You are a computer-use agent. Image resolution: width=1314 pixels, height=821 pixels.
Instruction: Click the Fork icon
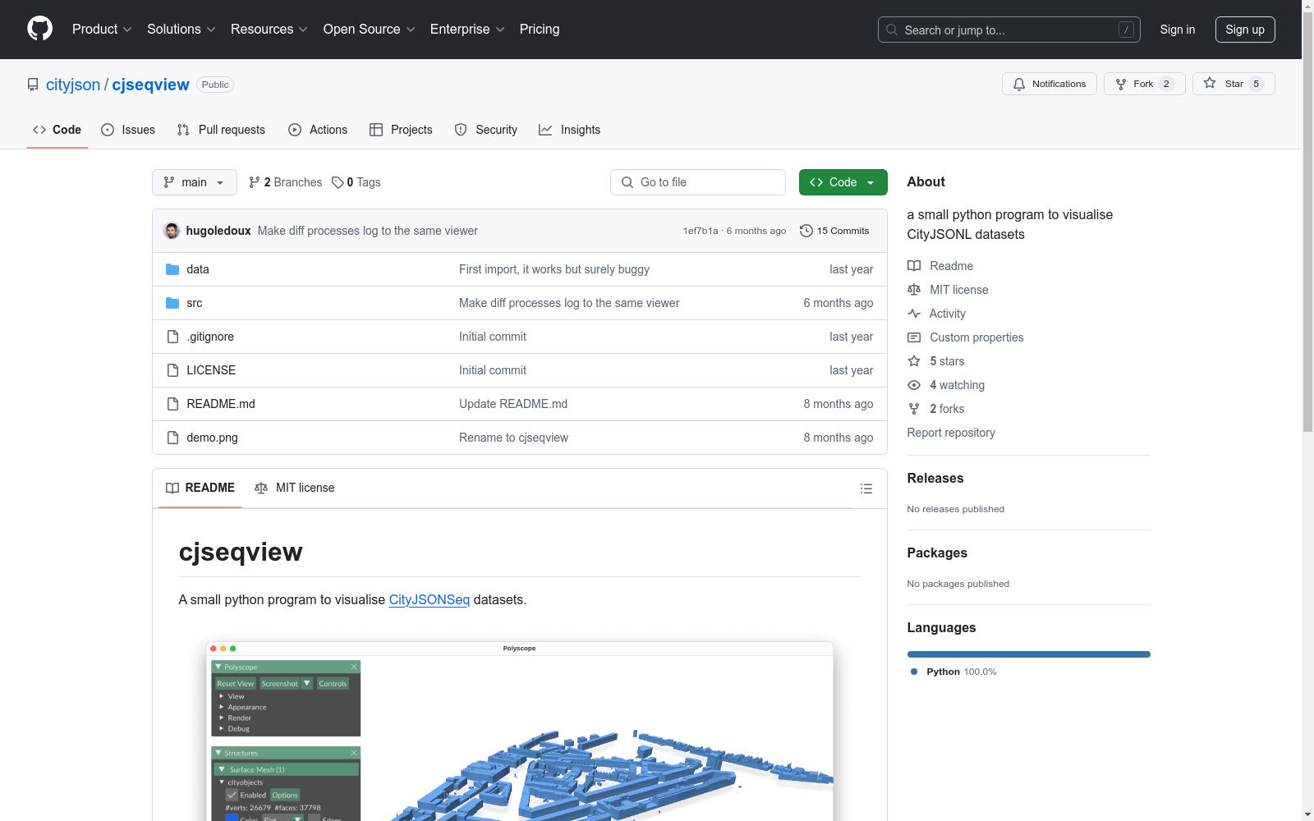click(1121, 84)
